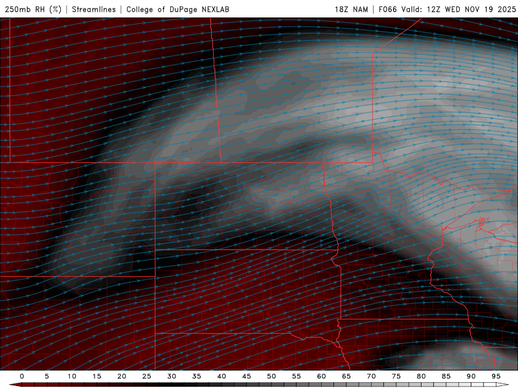Click the colorbar label "85"
The width and height of the screenshot is (518, 388).
445,376
